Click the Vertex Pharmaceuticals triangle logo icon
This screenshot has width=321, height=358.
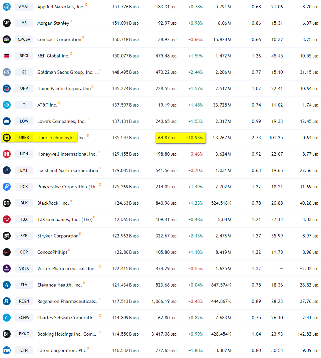7,268
